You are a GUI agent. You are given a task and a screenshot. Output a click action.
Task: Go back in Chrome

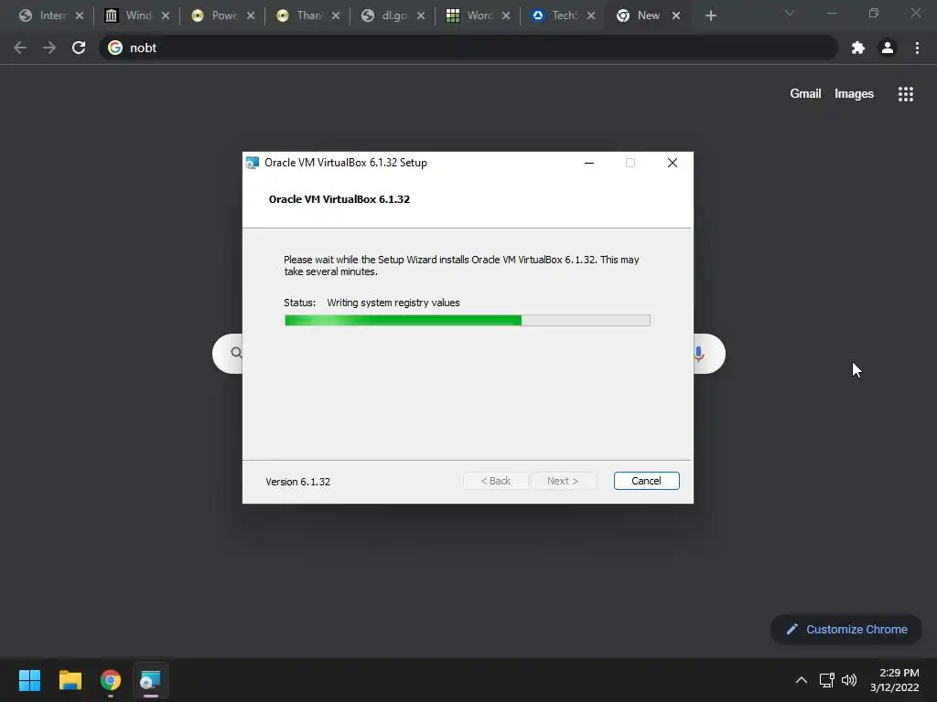coord(20,48)
